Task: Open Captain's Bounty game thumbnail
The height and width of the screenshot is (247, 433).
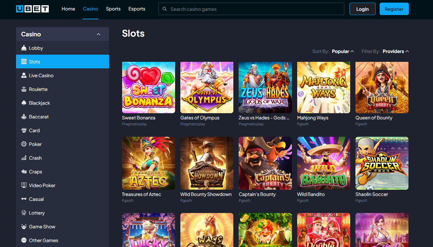Action: click(x=265, y=163)
